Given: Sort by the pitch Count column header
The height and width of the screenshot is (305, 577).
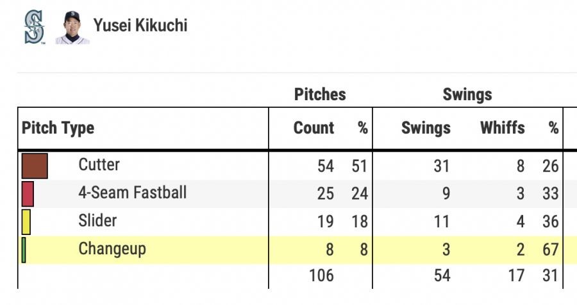Looking at the screenshot, I should click(x=314, y=128).
